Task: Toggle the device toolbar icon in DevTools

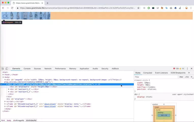Action: pyautogui.click(x=7, y=68)
